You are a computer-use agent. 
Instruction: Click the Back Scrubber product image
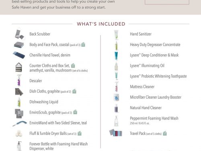[20, 34]
